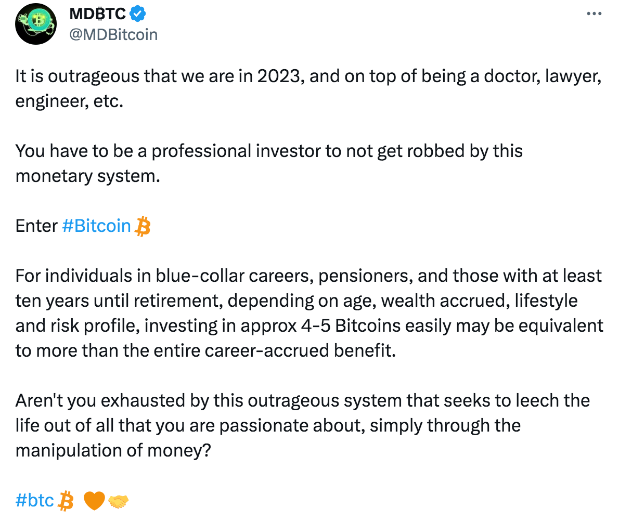Click the @MDBitcoin handle
Screen dimensions: 619x521
113,34
